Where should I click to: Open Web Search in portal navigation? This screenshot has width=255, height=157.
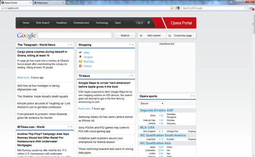point(42,23)
